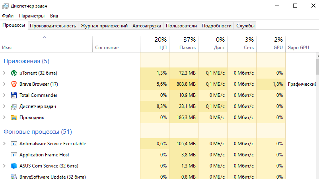319x179 pixels.
Task: Click the vertical scrollbar of process list
Action: tap(317, 119)
